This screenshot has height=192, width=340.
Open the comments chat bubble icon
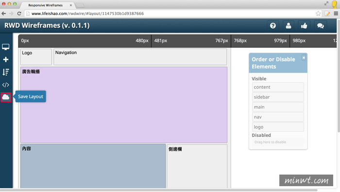[320, 26]
